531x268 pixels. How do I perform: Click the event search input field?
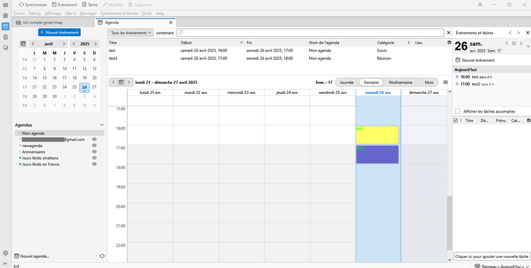coord(310,33)
